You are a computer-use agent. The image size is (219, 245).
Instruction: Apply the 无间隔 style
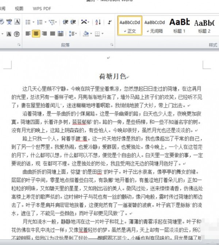point(154,26)
